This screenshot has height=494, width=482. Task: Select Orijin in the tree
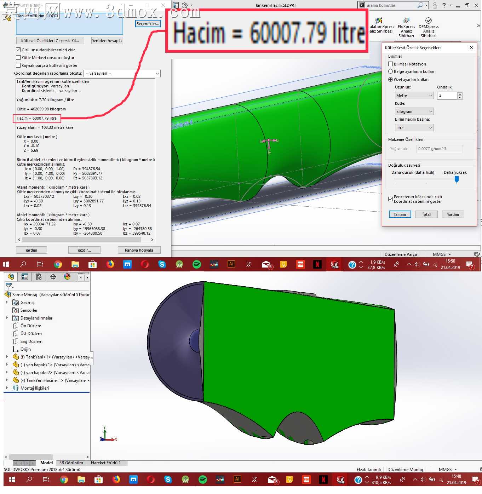point(25,349)
